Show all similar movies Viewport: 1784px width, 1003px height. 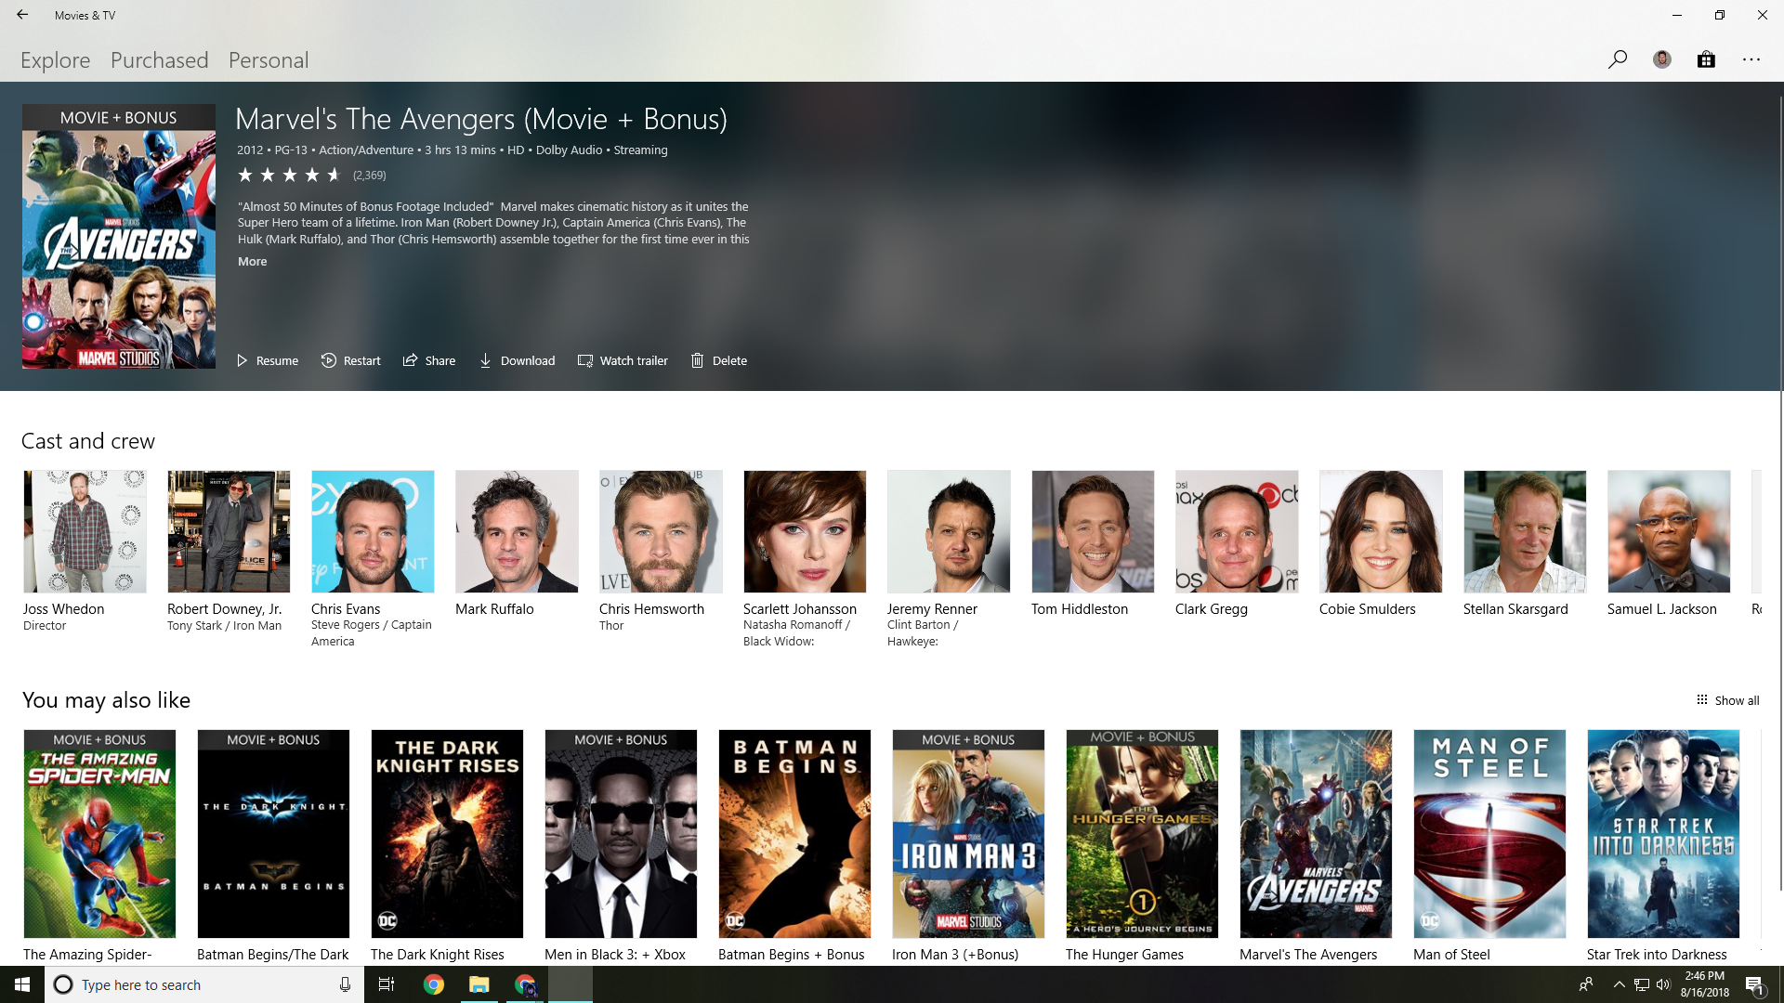pyautogui.click(x=1728, y=700)
